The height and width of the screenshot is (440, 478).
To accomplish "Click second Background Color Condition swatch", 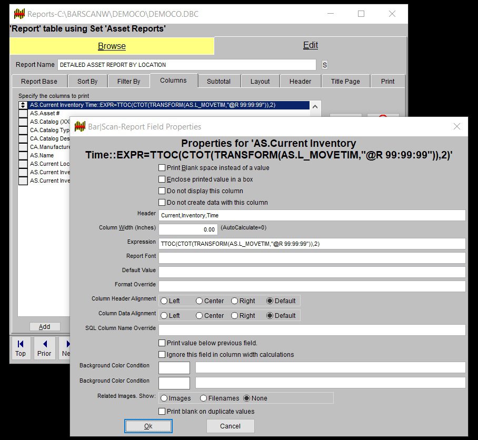I will 174,383.
